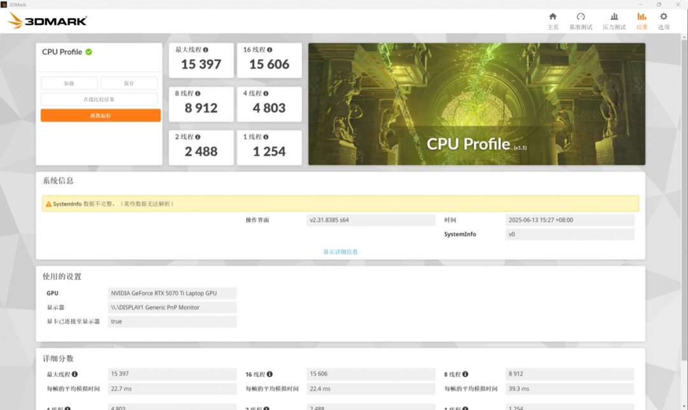Click the 15 397 value in 详细分数

172,374
